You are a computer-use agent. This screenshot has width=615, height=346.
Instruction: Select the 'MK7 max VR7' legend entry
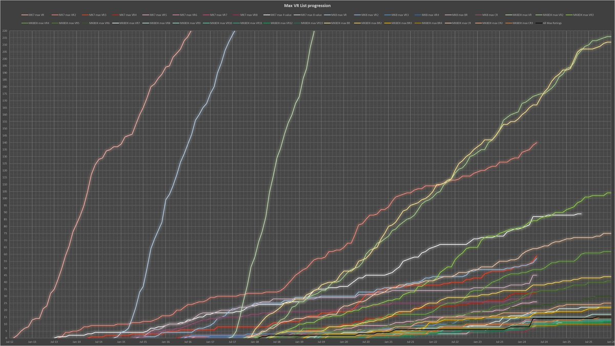click(x=215, y=15)
